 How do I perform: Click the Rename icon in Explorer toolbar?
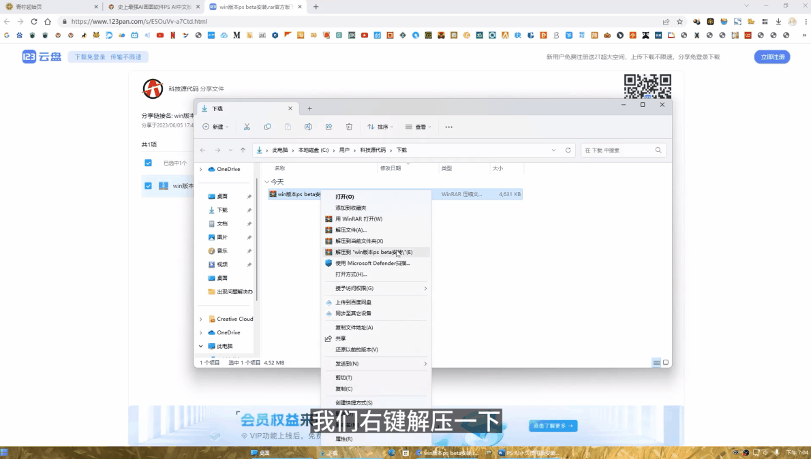click(x=308, y=127)
